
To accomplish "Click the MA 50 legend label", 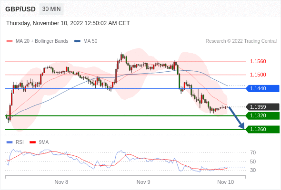I will point(90,41).
